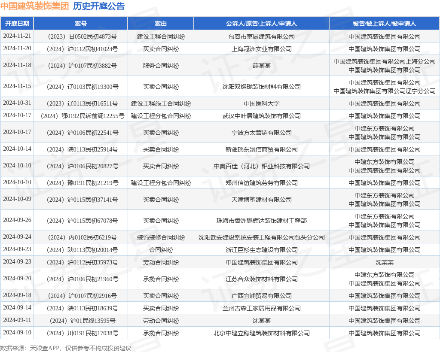The image size is (440, 352).
Task: Select the 公诉人/原告/上诉人/申请人 column header
Action: [262, 24]
